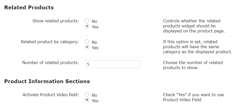Click 'No' text label for Related product by category
Image resolution: width=244 pixels, height=109 pixels.
[95, 42]
